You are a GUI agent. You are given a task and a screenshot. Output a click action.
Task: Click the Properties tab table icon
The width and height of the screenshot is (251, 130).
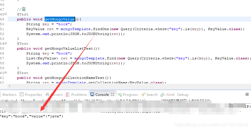(22, 94)
